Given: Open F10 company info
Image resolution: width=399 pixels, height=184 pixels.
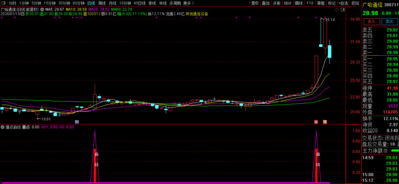Looking at the screenshot, I should tap(310, 3).
